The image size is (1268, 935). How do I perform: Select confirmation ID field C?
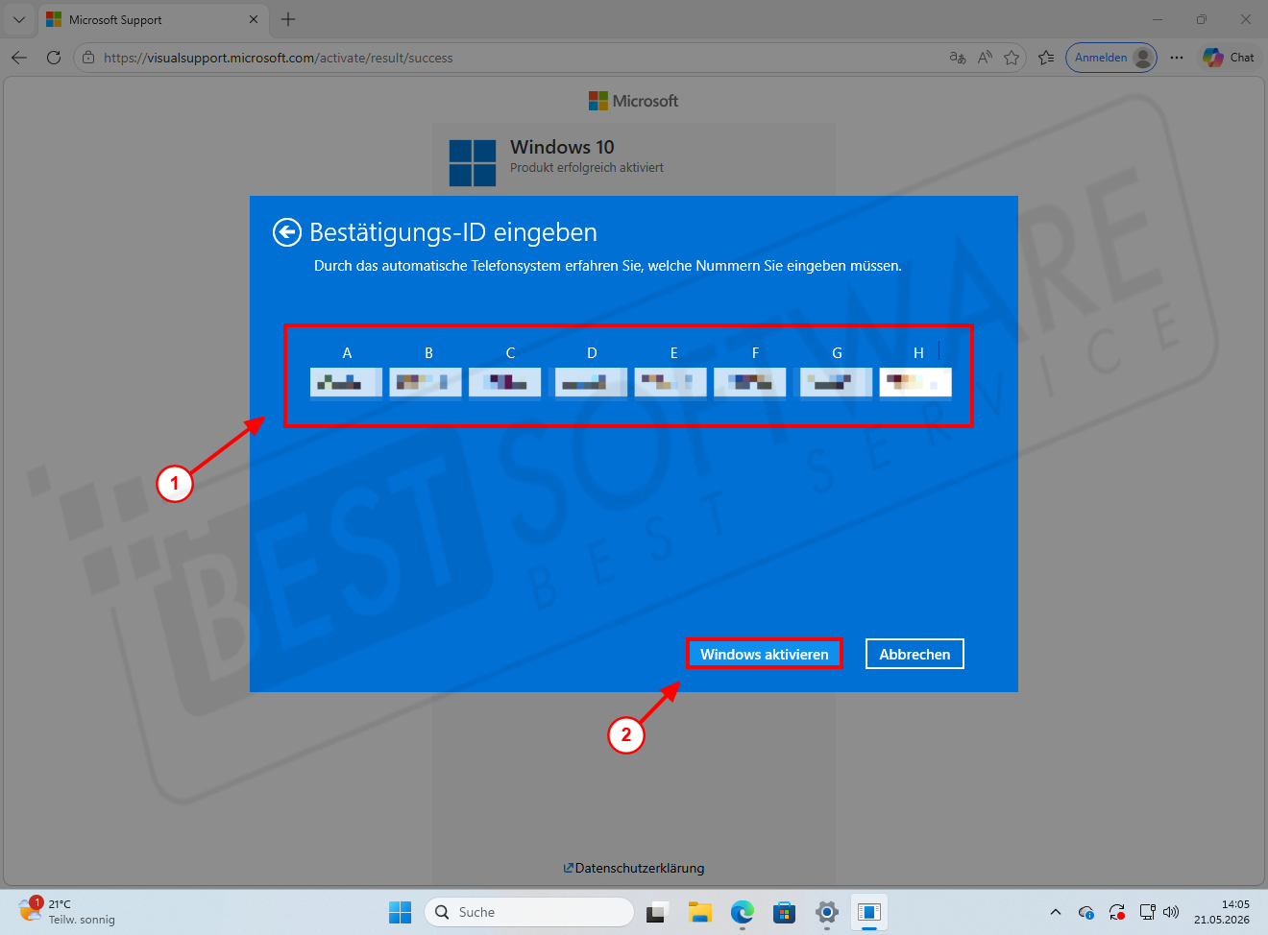[505, 382]
